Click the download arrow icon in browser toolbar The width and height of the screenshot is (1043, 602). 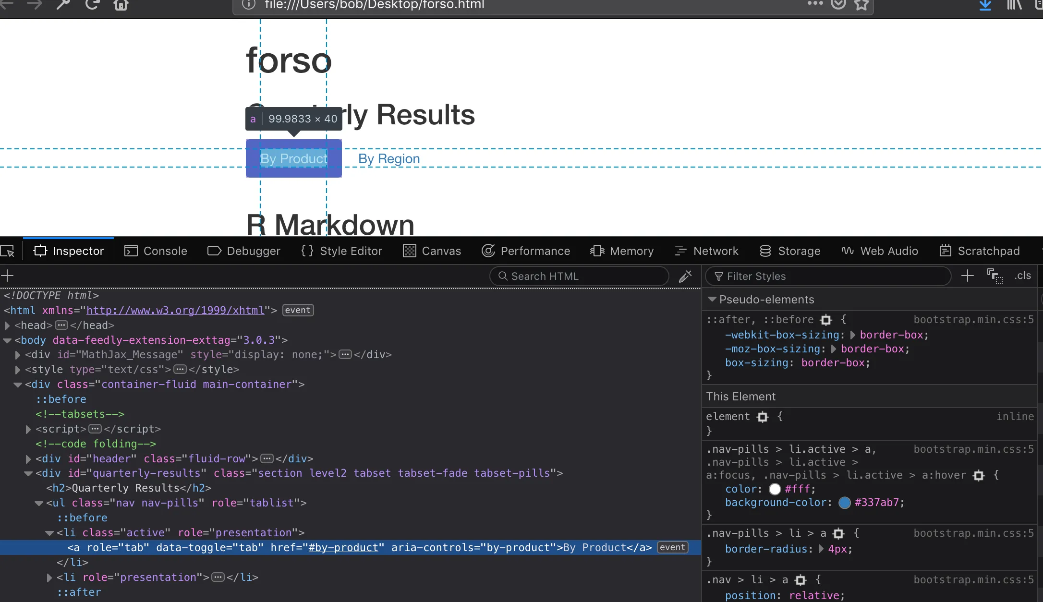point(985,5)
